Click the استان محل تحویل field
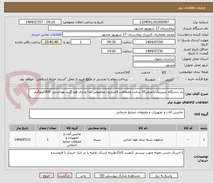The image size is (213, 183). coord(154,59)
